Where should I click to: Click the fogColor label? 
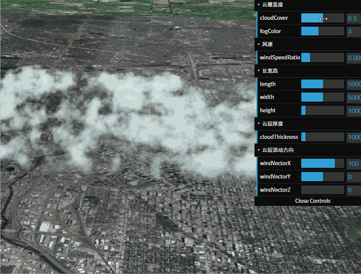pos(270,31)
